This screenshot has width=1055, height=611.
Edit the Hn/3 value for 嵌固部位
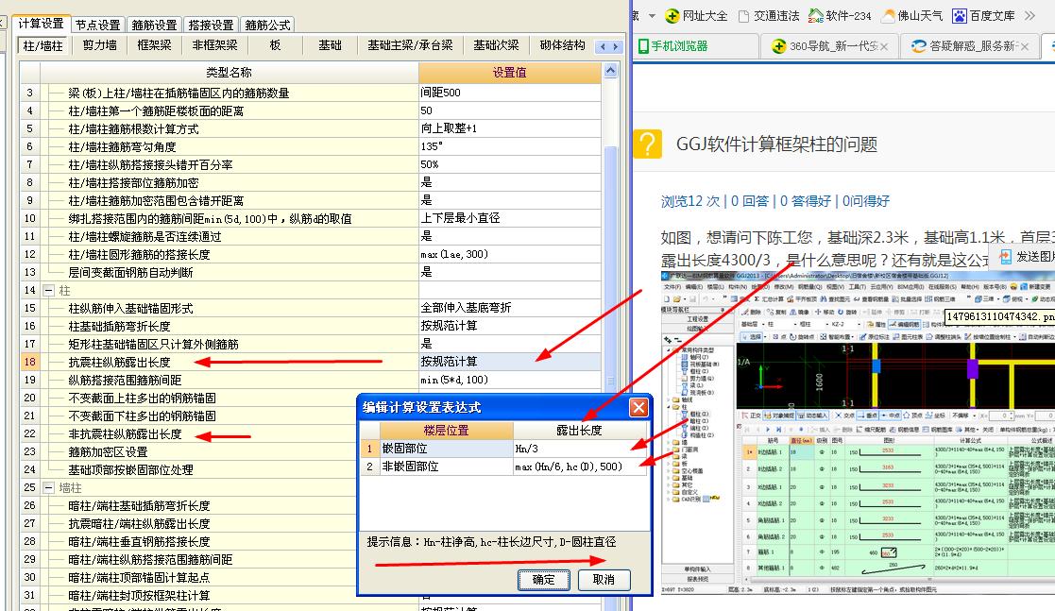(x=580, y=449)
